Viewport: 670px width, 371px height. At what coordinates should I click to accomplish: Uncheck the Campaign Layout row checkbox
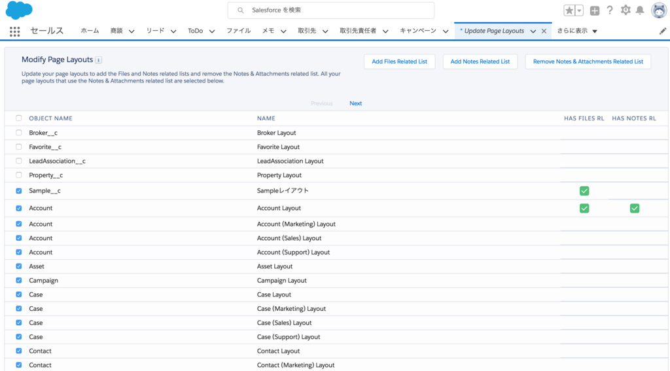pyautogui.click(x=19, y=281)
